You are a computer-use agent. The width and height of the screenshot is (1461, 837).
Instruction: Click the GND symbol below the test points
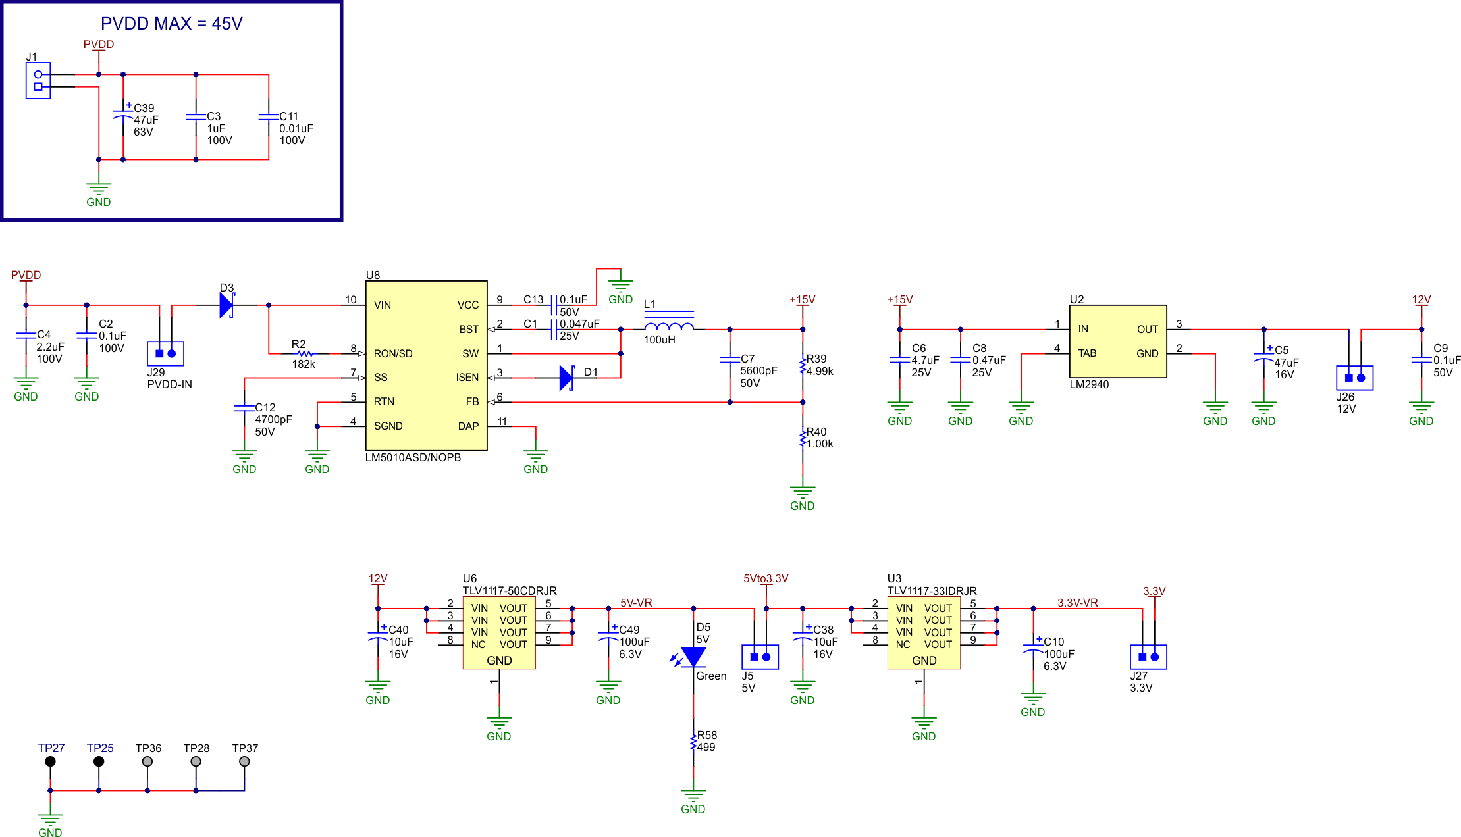coord(50,824)
